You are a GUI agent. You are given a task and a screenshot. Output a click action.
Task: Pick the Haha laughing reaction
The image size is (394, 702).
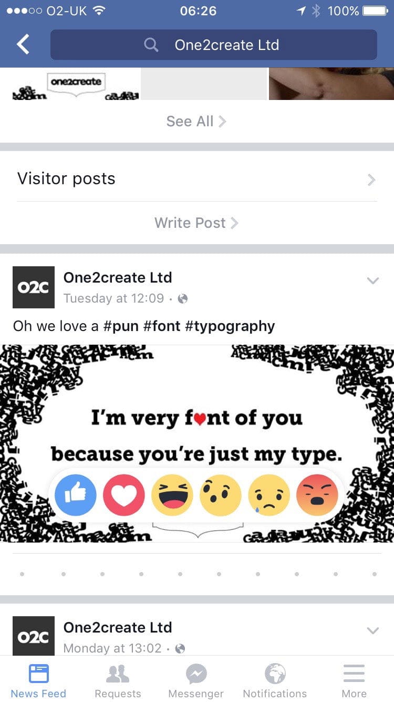[172, 495]
